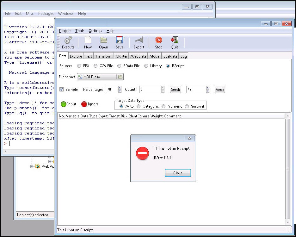This screenshot has width=296, height=237.
Task: Click the Percentage input field
Action: click(112, 90)
